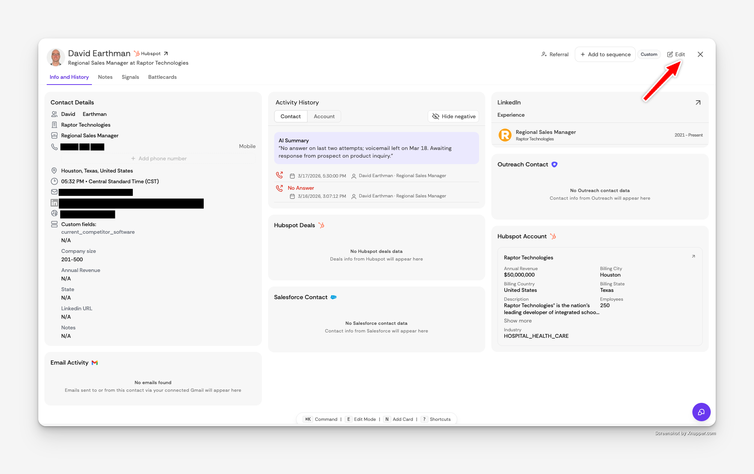This screenshot has height=474, width=754.
Task: Close the contact panel
Action: (x=700, y=54)
